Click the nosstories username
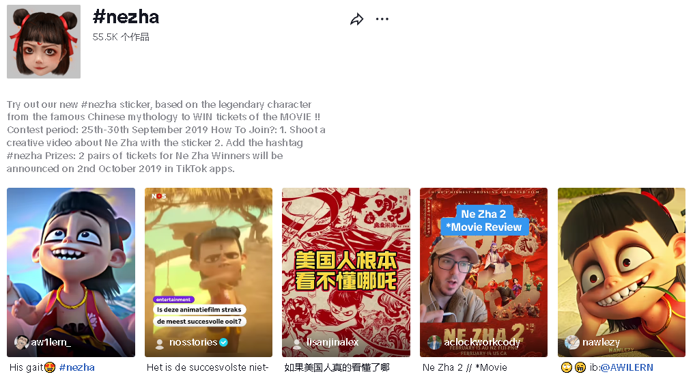 tap(193, 342)
